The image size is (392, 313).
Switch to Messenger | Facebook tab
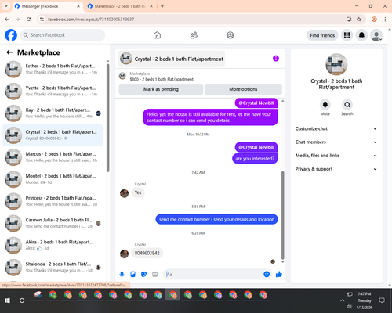coord(47,6)
